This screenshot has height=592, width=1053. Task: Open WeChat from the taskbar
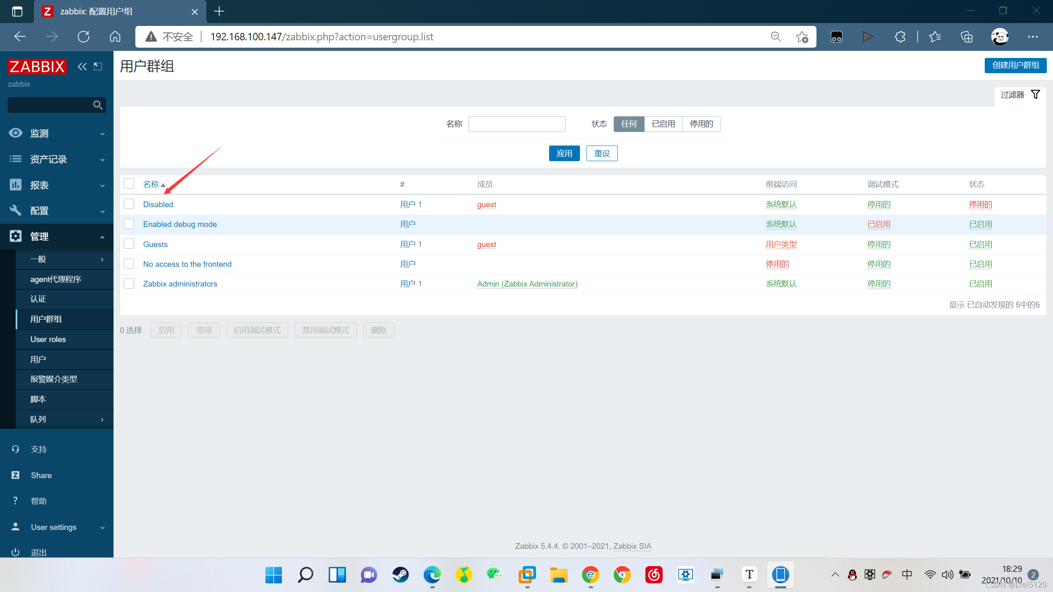click(495, 575)
